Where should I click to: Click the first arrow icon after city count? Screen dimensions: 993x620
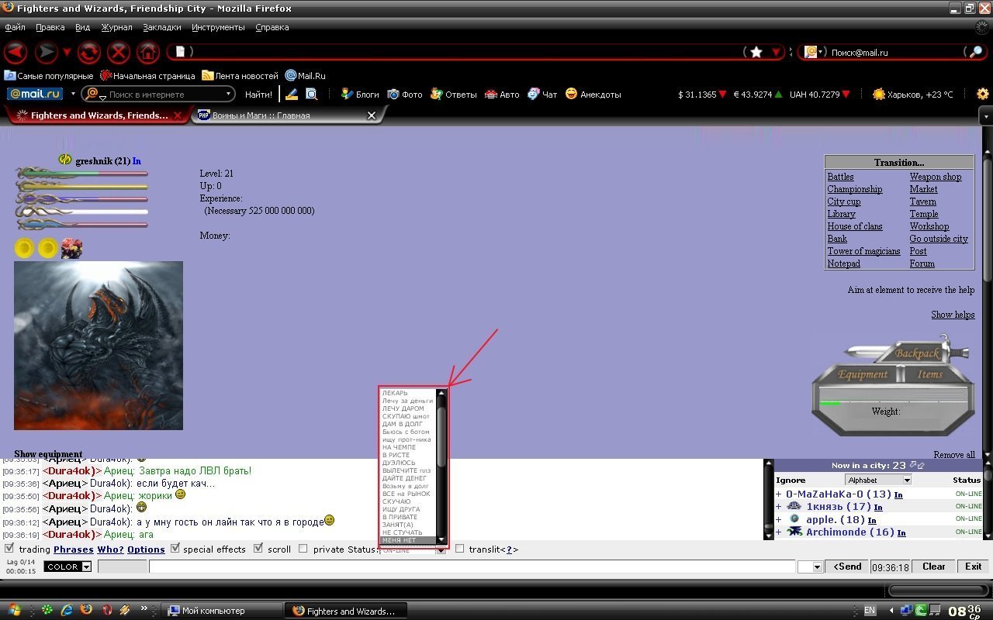913,465
